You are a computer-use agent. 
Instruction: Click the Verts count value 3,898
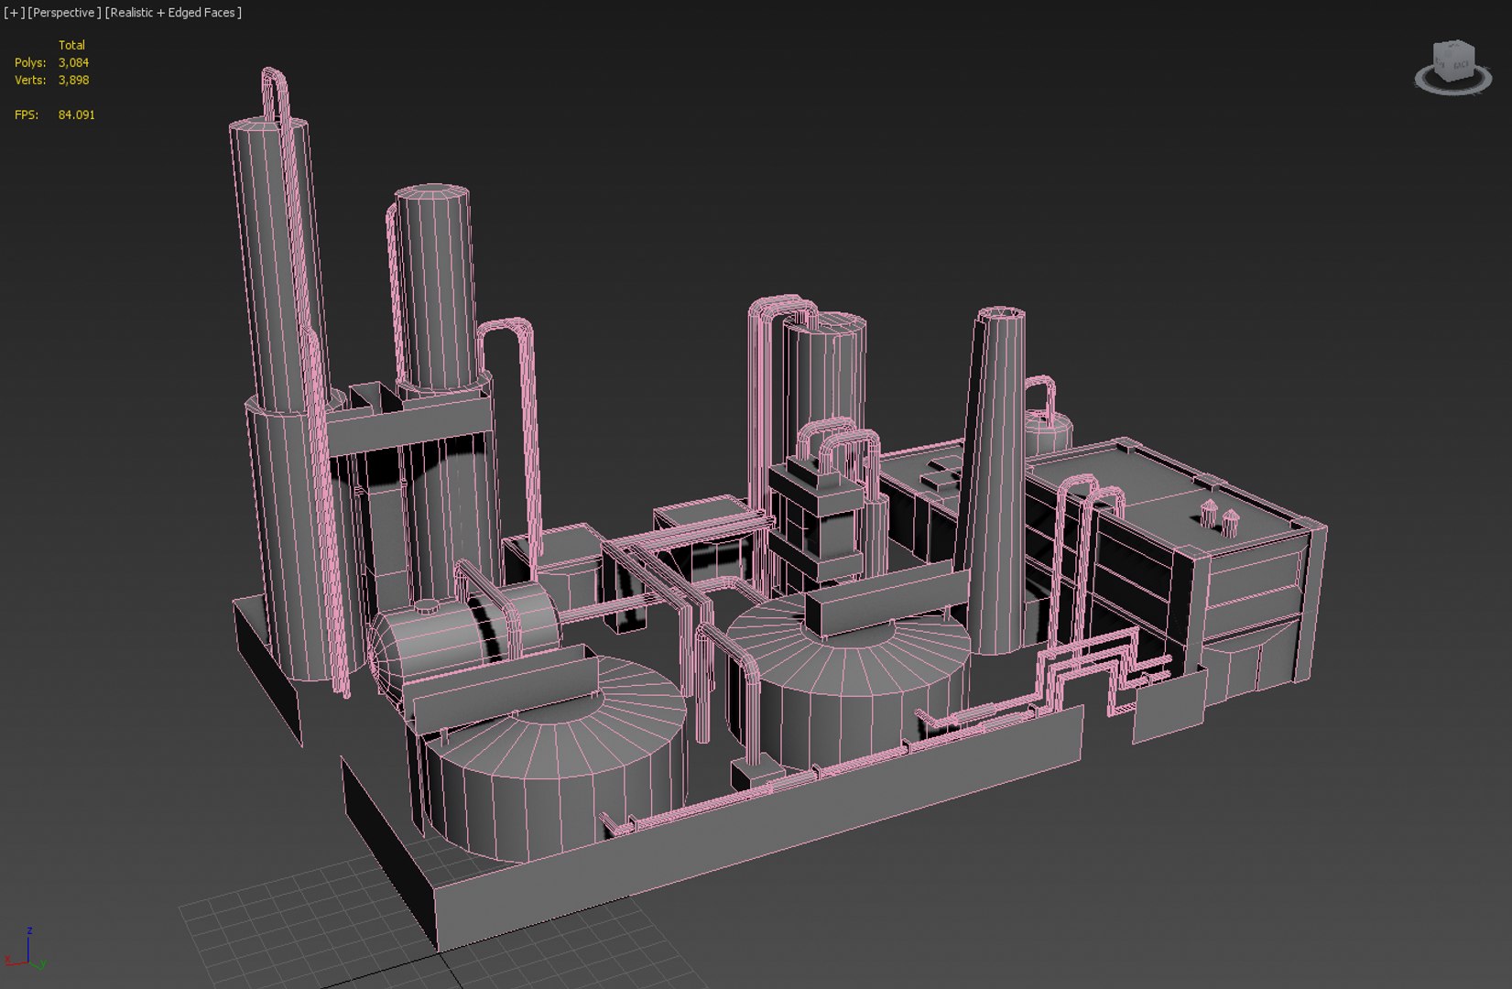[73, 80]
